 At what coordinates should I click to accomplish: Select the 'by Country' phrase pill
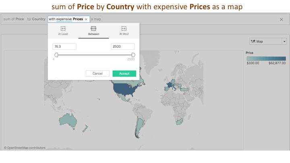pyautogui.click(x=36, y=19)
